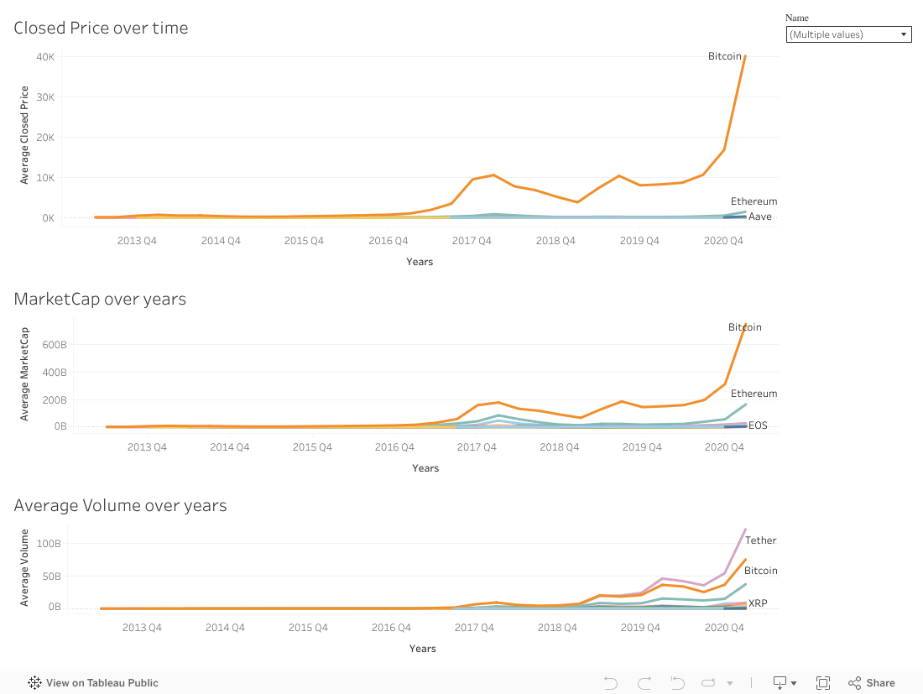
Task: Click the Redo arrow icon
Action: point(644,683)
